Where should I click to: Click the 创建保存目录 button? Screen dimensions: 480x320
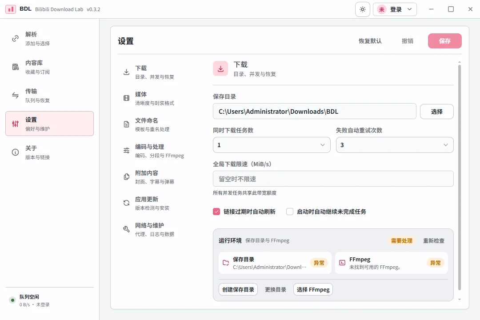point(238,290)
